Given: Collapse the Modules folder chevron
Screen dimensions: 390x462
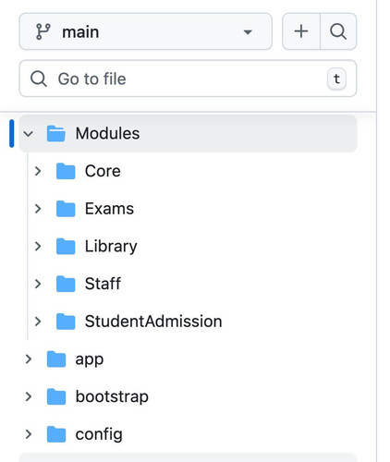Looking at the screenshot, I should pyautogui.click(x=29, y=134).
